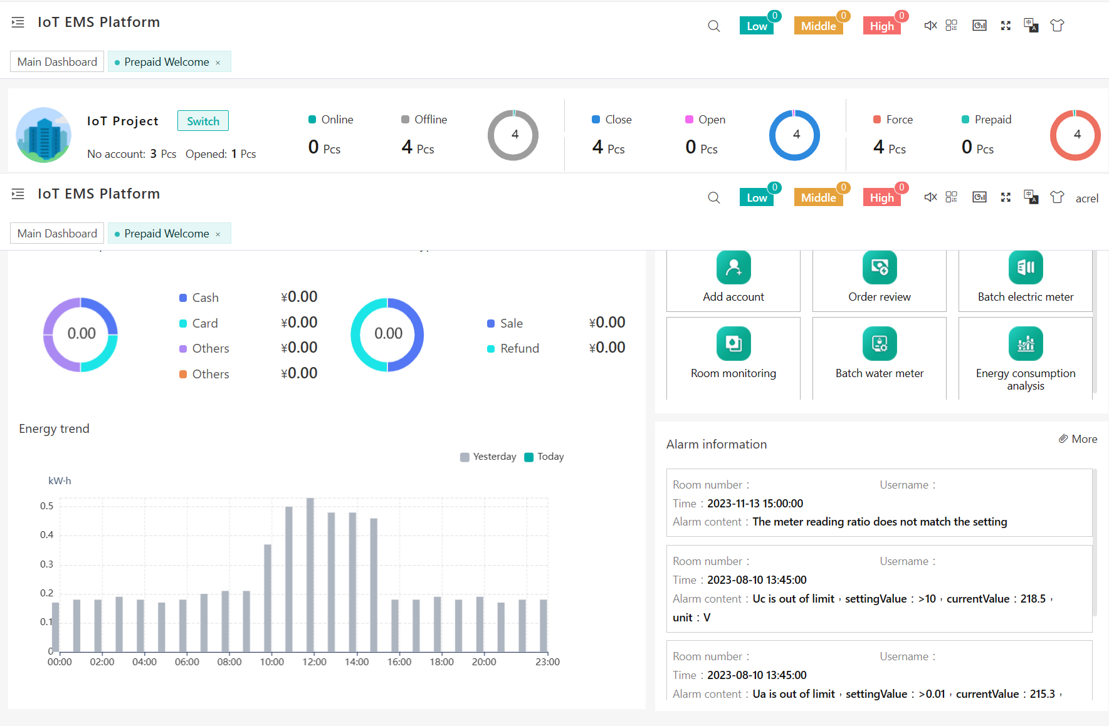The image size is (1109, 726).
Task: Click the orange Others legend swatch
Action: click(x=183, y=375)
